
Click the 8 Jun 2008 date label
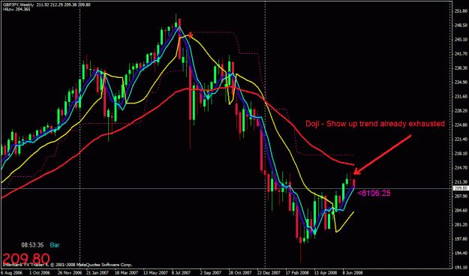353,273
